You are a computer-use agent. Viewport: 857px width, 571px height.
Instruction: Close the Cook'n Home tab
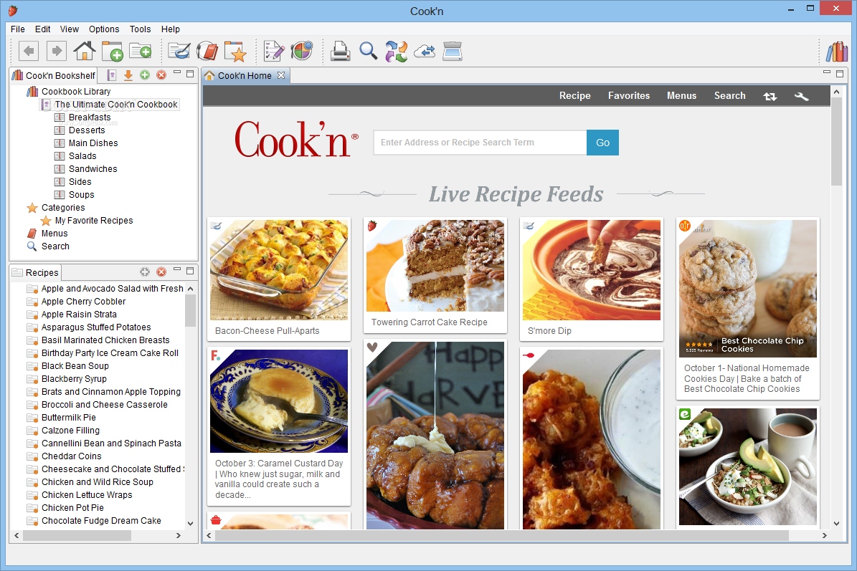tap(281, 75)
